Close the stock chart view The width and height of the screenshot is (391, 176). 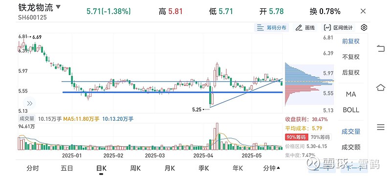coord(363,11)
